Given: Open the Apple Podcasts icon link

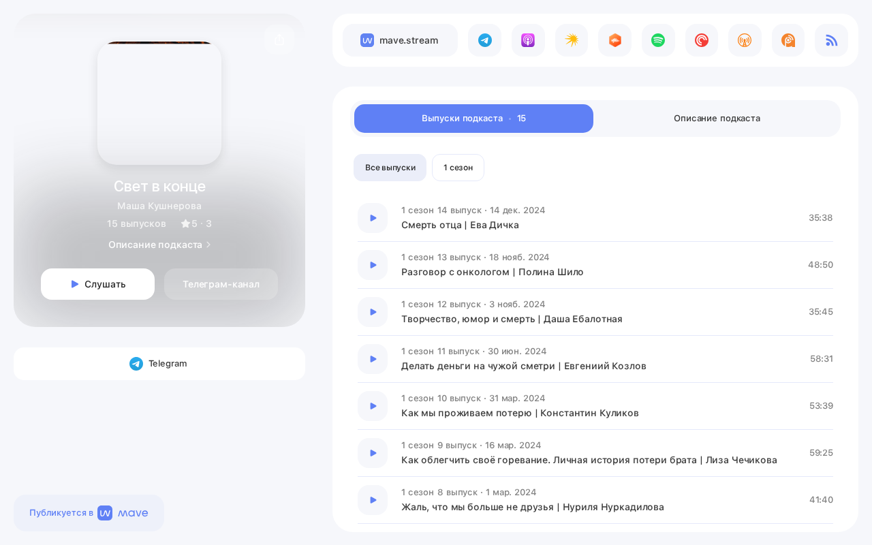Looking at the screenshot, I should coord(528,40).
